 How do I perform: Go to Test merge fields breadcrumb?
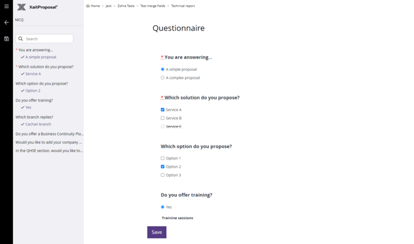click(153, 6)
